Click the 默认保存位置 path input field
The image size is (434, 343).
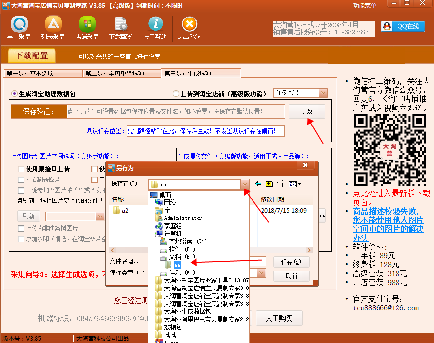coord(205,131)
